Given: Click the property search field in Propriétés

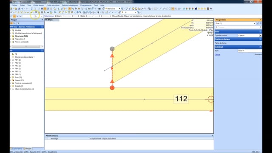Looking at the screenshot, I should point(238,27).
